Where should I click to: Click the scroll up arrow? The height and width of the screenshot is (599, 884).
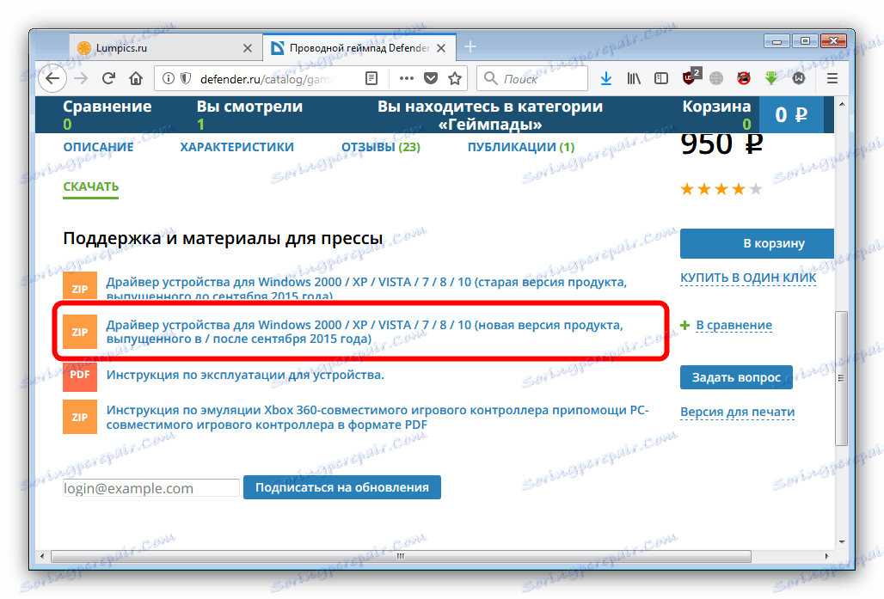pos(841,104)
